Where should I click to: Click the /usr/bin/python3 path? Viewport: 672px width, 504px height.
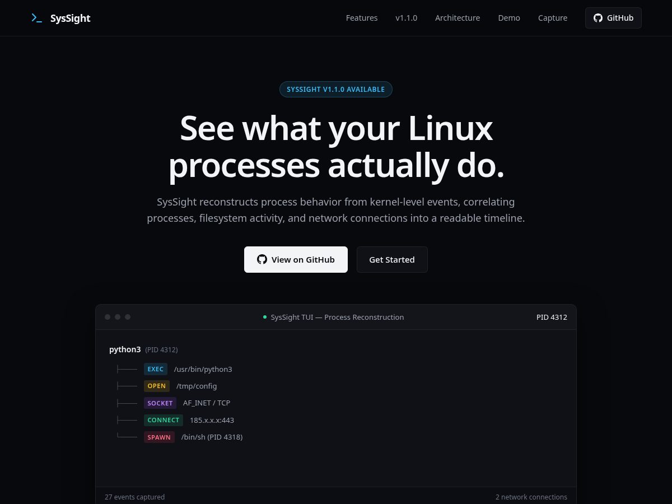point(203,369)
